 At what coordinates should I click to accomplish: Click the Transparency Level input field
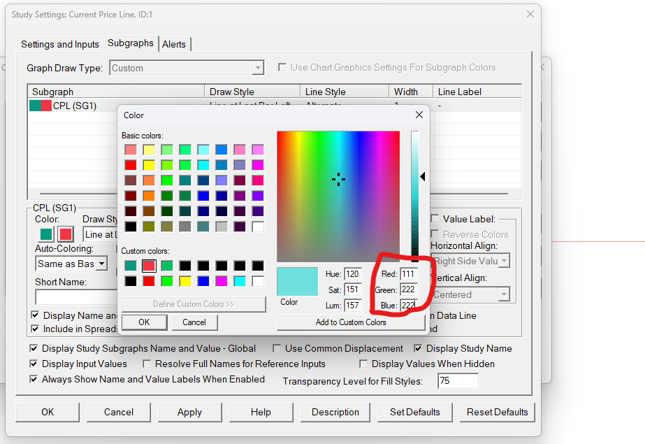(458, 380)
